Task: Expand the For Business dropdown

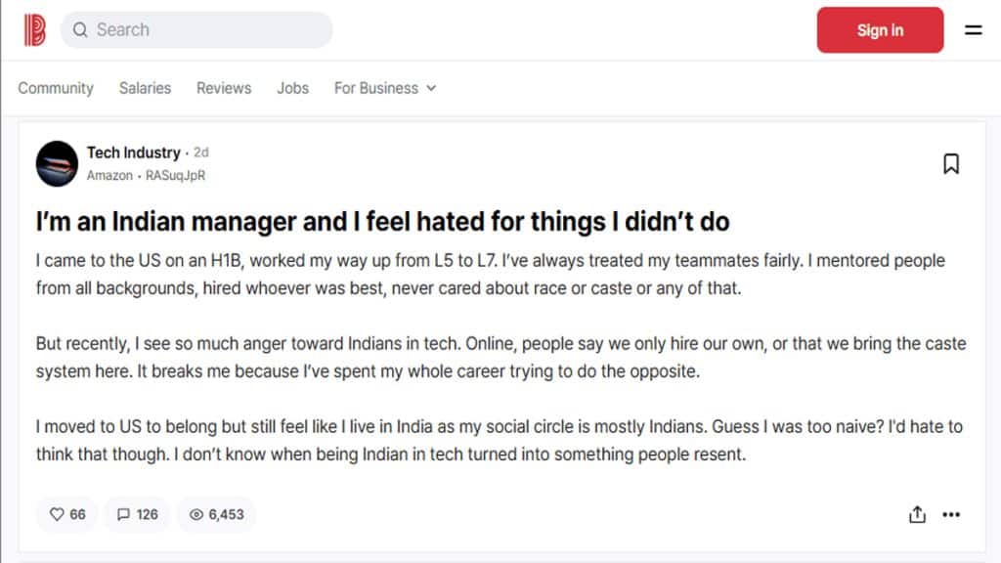Action: [x=384, y=88]
